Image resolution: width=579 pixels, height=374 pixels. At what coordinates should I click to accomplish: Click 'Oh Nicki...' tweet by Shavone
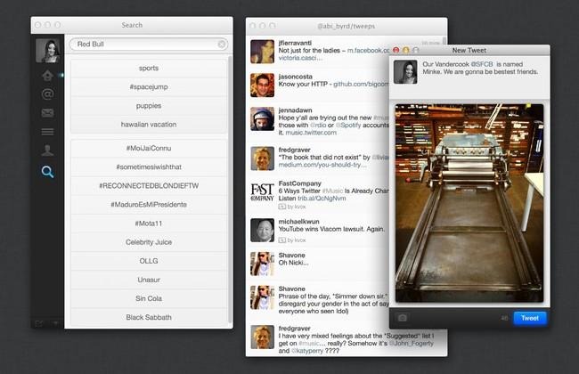(x=294, y=263)
